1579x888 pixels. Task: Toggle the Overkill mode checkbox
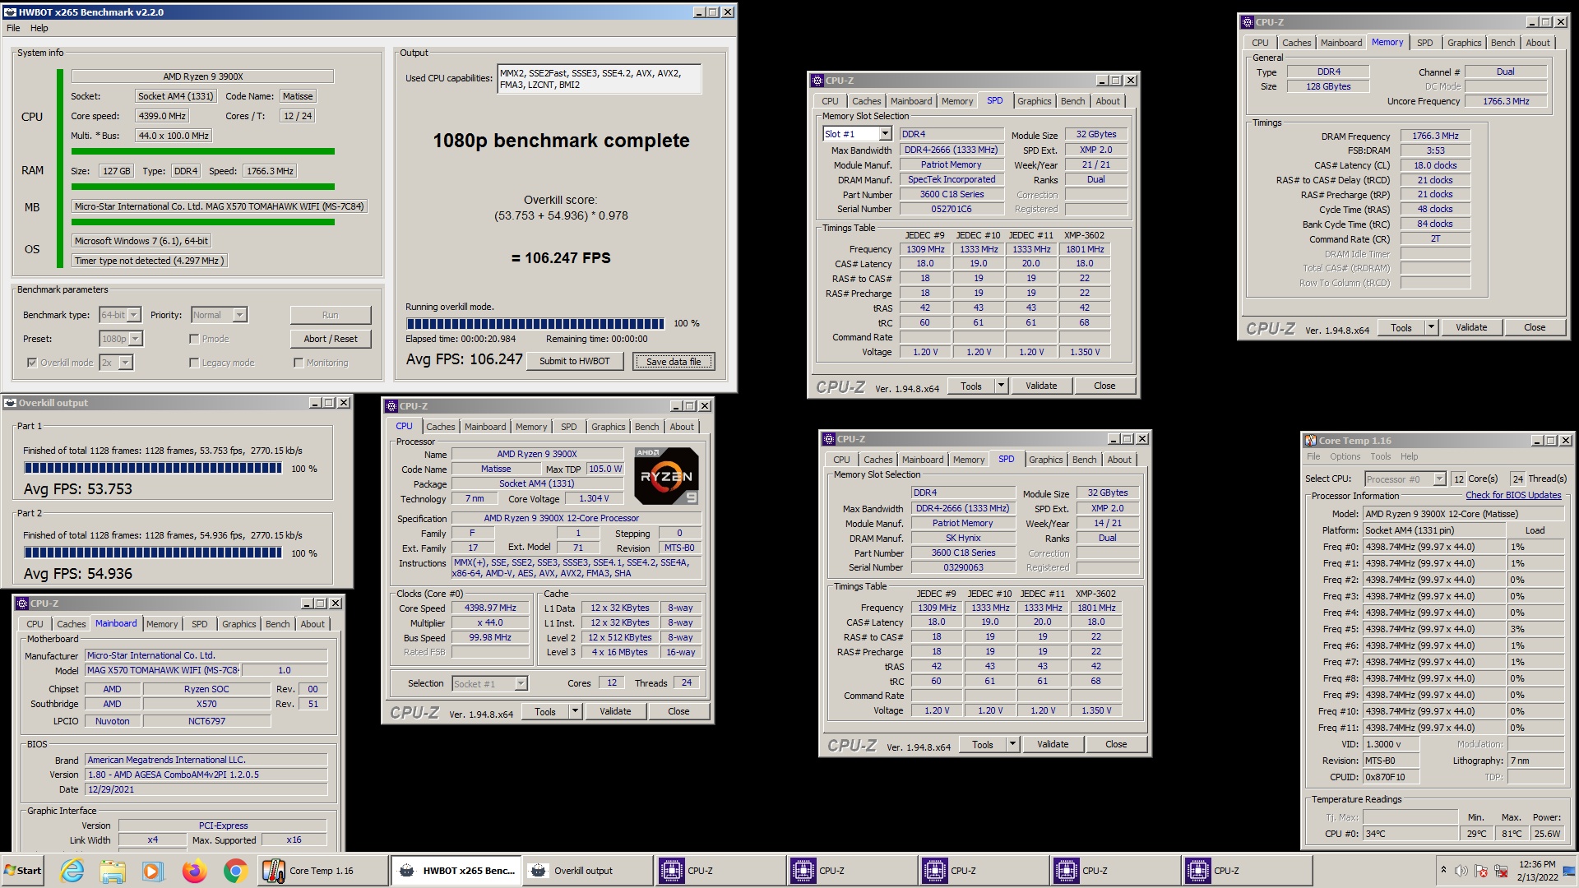32,363
